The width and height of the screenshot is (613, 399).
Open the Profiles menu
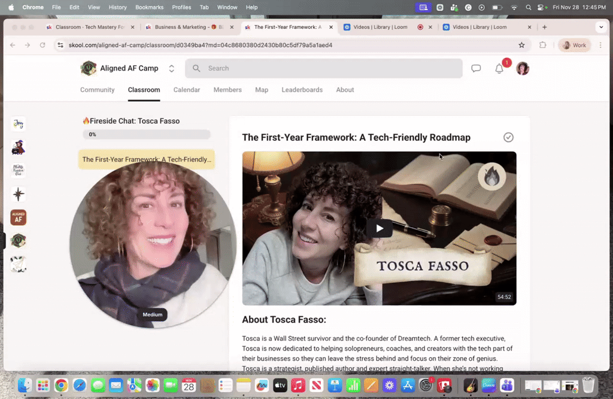point(181,7)
